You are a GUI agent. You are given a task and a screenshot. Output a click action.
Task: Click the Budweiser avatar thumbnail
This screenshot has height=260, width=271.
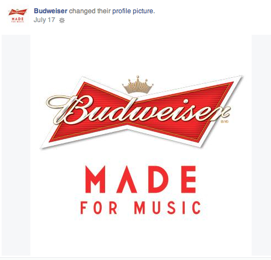point(18,15)
